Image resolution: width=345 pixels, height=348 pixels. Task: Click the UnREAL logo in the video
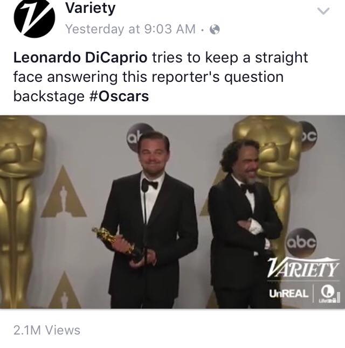[x=289, y=294]
